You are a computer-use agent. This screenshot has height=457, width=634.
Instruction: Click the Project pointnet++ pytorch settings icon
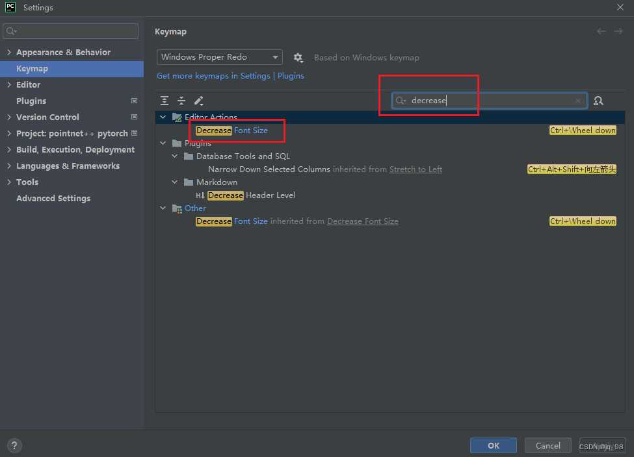coord(134,133)
